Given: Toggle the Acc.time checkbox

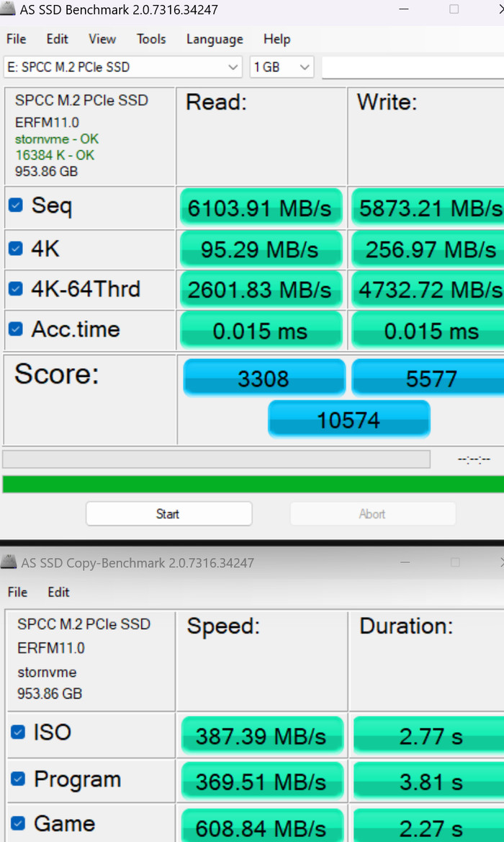Looking at the screenshot, I should (15, 329).
